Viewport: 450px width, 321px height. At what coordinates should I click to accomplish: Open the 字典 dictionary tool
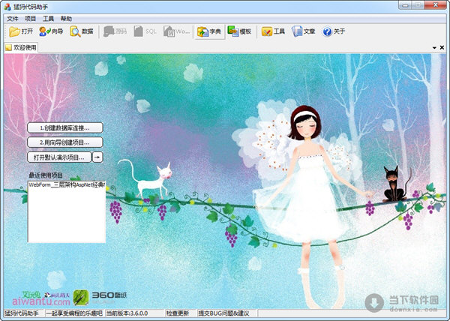pos(209,31)
